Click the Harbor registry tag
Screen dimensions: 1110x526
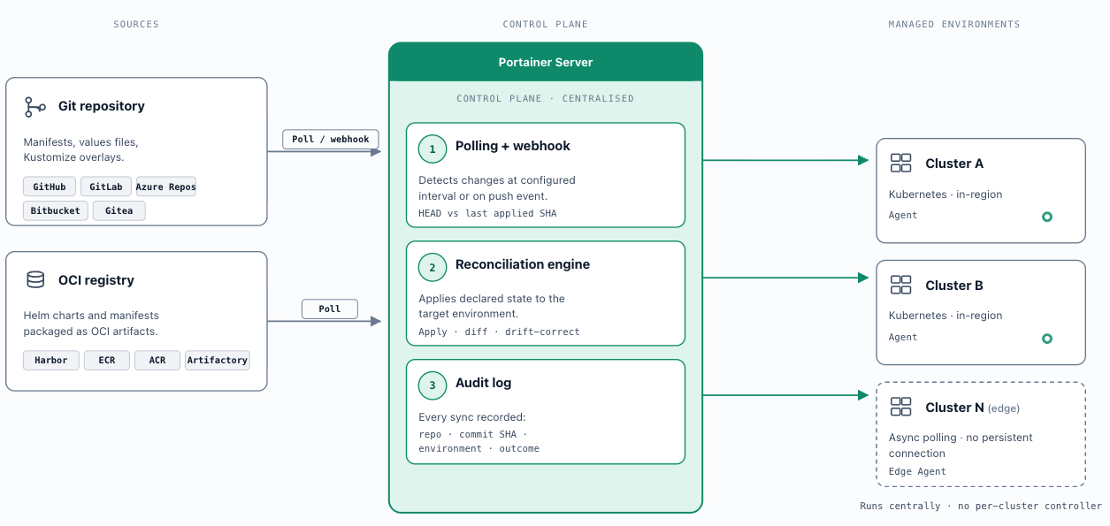click(x=51, y=360)
